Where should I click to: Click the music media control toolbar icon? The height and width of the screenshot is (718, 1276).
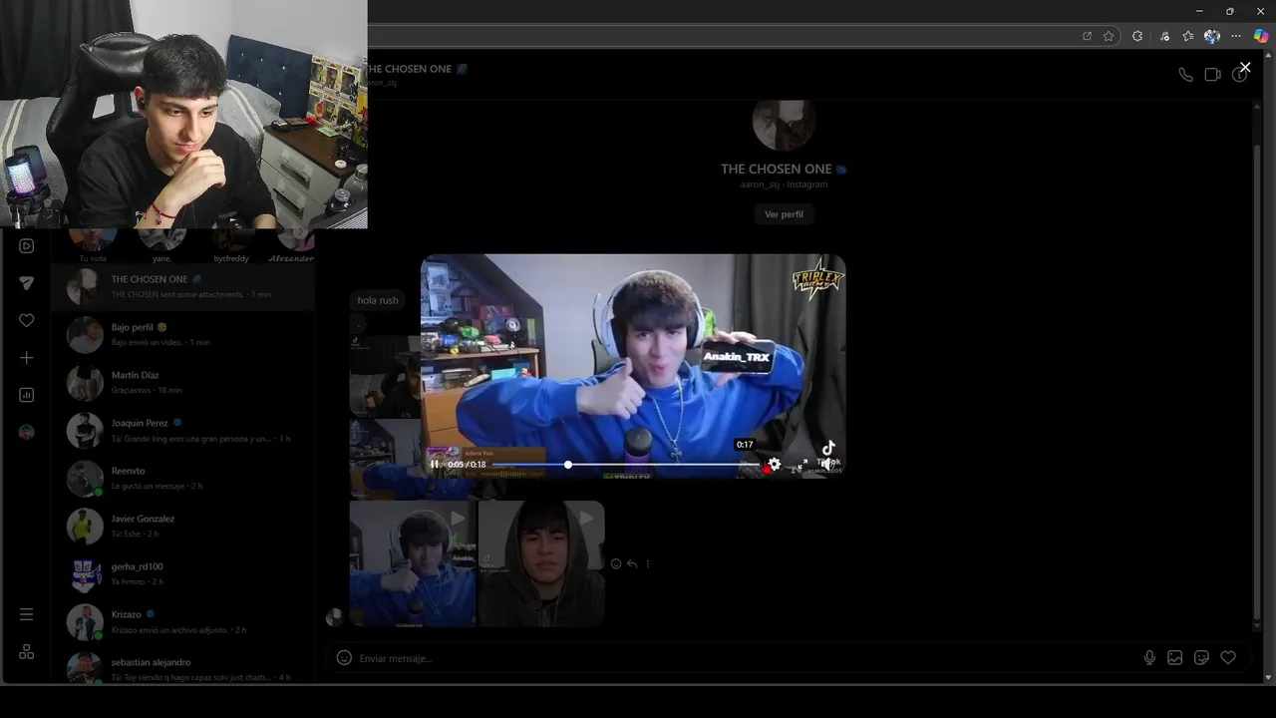pyautogui.click(x=1164, y=36)
